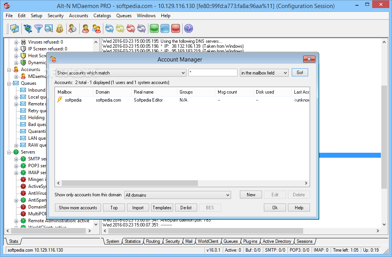Image resolution: width=392 pixels, height=257 pixels.
Task: Open the All domains dropdown
Action: coord(177,195)
